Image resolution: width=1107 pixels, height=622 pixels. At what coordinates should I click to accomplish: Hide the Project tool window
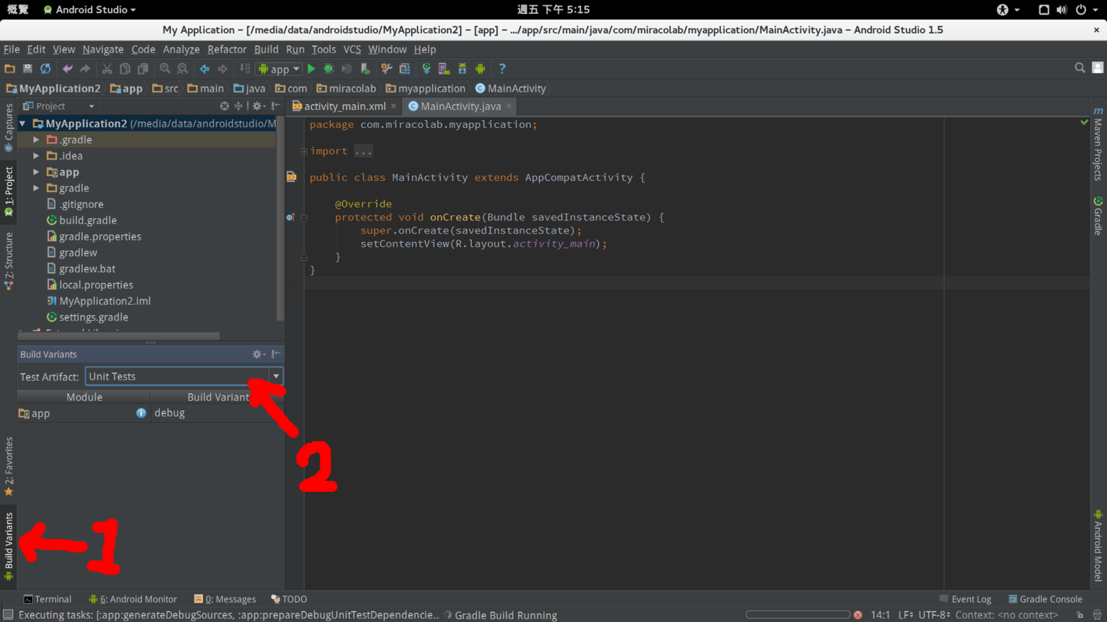click(x=275, y=106)
